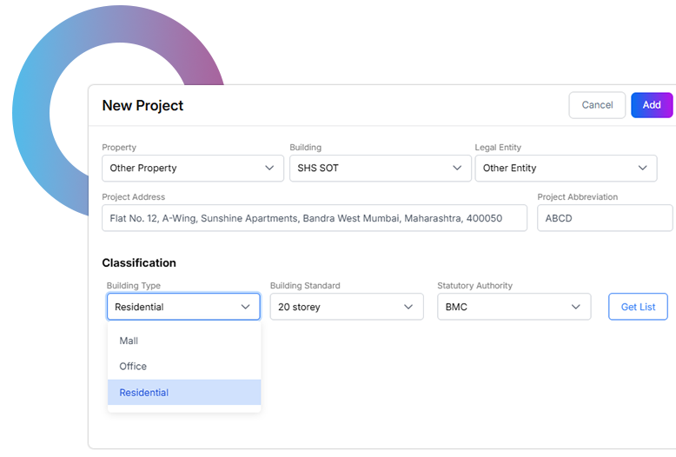The height and width of the screenshot is (457, 676).
Task: Click the chevron arrow in Building Standard dropdown
Action: click(x=408, y=307)
